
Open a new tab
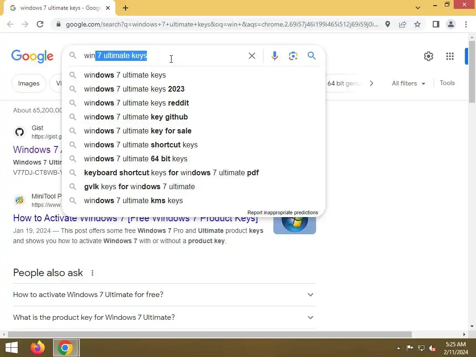tap(126, 8)
